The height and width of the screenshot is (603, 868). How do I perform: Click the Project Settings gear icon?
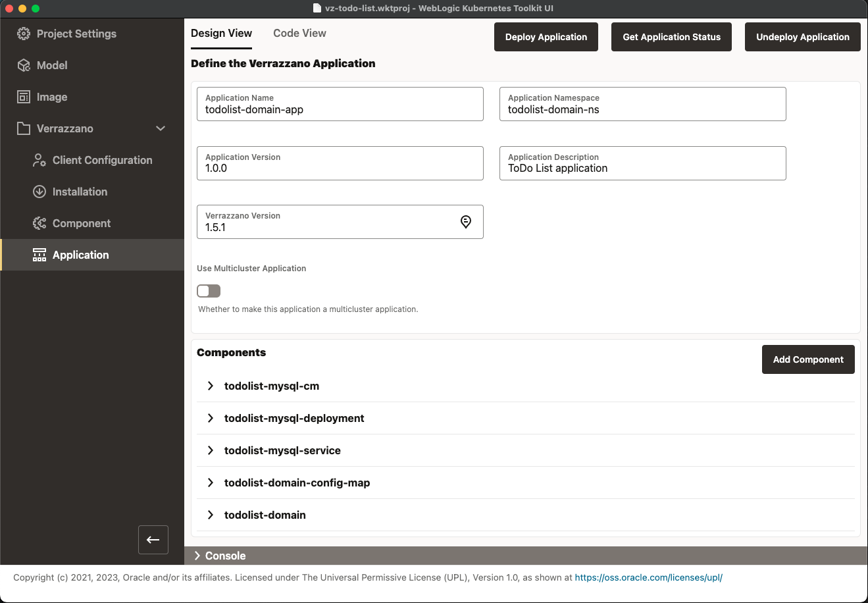(24, 34)
